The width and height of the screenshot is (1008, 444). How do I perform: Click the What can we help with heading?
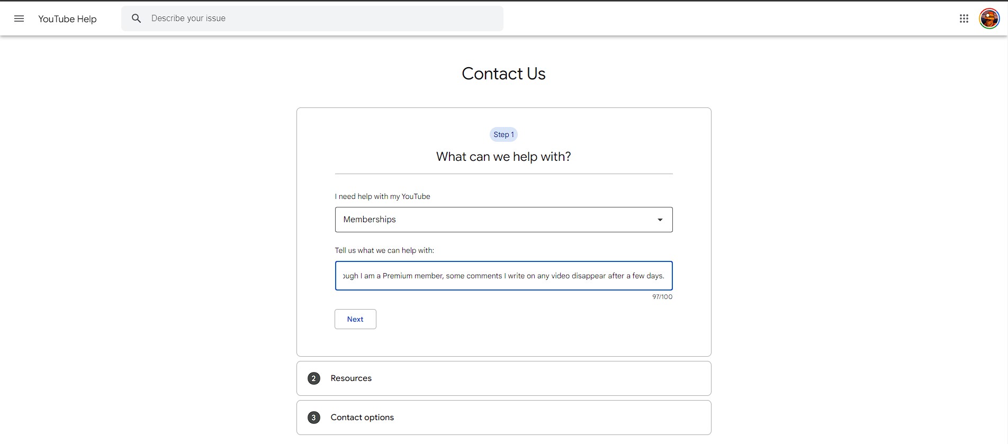[503, 157]
